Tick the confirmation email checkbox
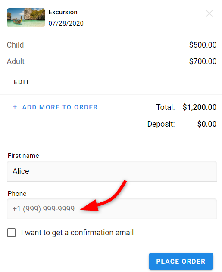Screen dimensions: 222x272 pos(11,233)
